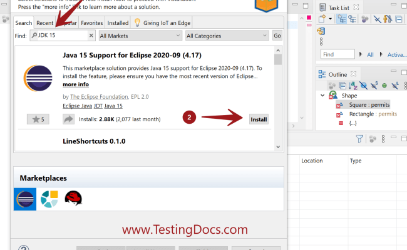The width and height of the screenshot is (407, 250).
Task: Click the editor scroll-down arrow
Action: pyautogui.click(x=302, y=118)
